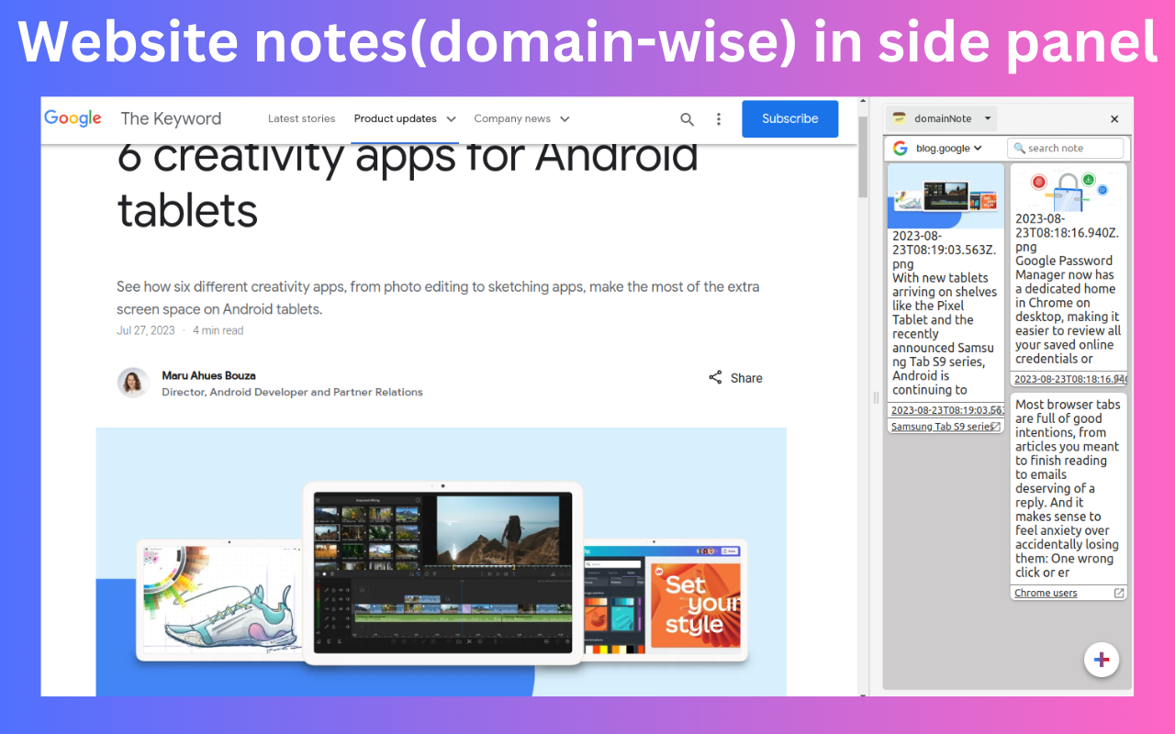The width and height of the screenshot is (1175, 734).
Task: Open the Chrome users link
Action: 1046,592
